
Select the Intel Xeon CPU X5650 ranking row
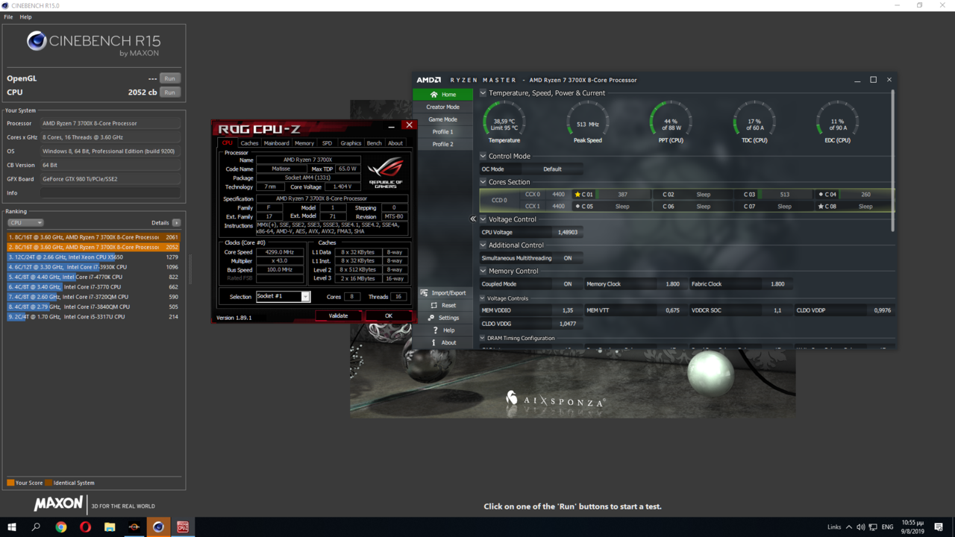point(93,257)
